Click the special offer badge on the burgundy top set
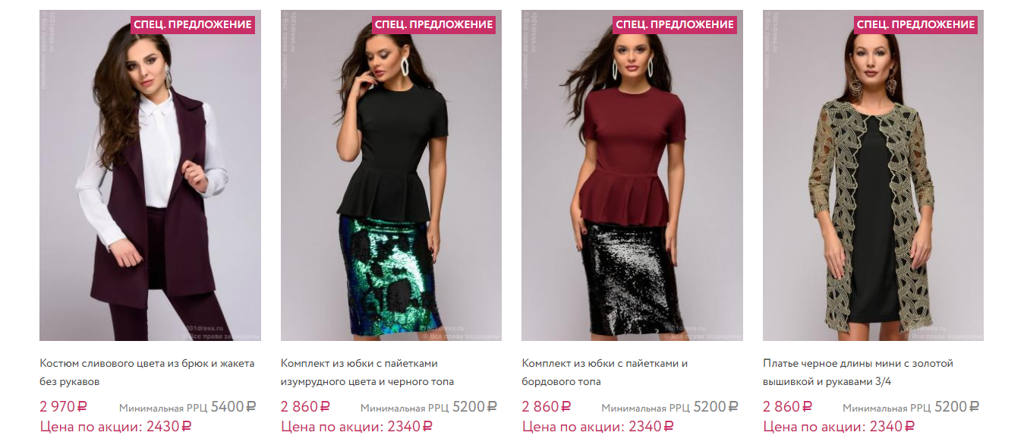Image resolution: width=1027 pixels, height=445 pixels. (675, 24)
